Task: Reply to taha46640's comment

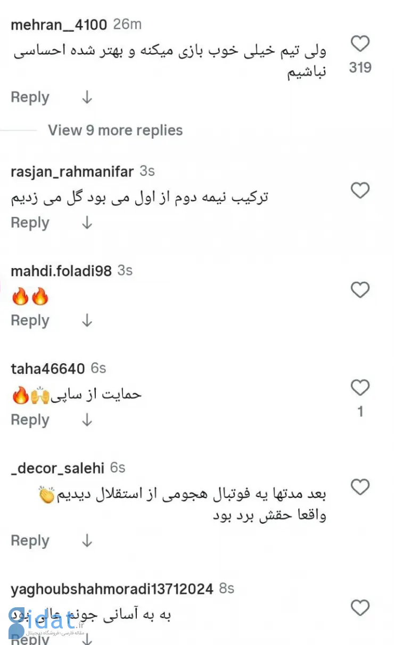Action: click(x=30, y=420)
